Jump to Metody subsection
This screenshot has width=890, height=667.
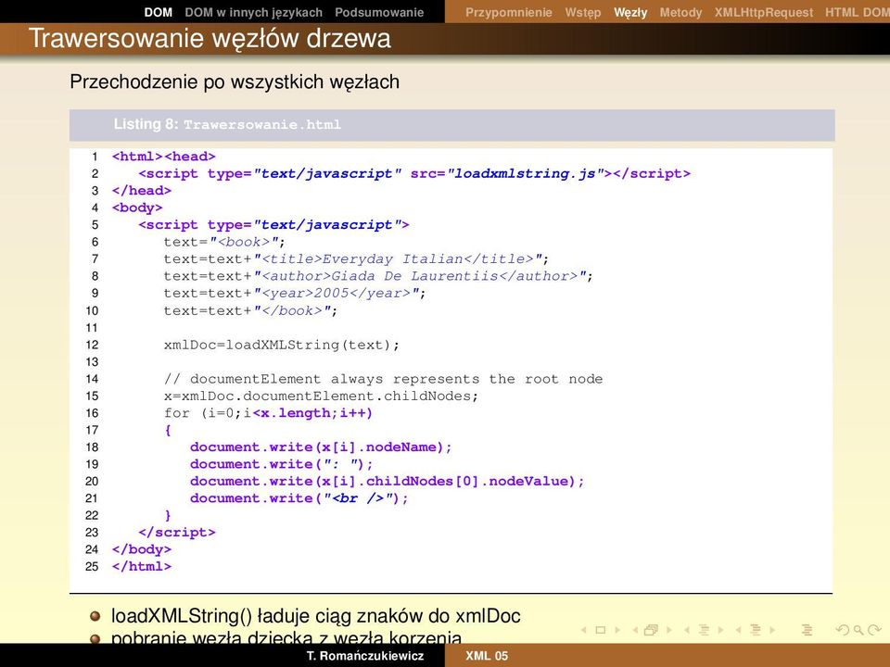(x=680, y=12)
